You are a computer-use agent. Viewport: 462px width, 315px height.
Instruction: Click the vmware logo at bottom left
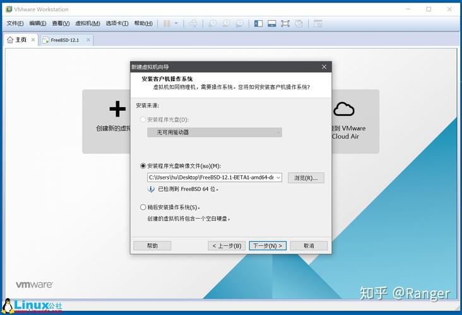coord(34,285)
